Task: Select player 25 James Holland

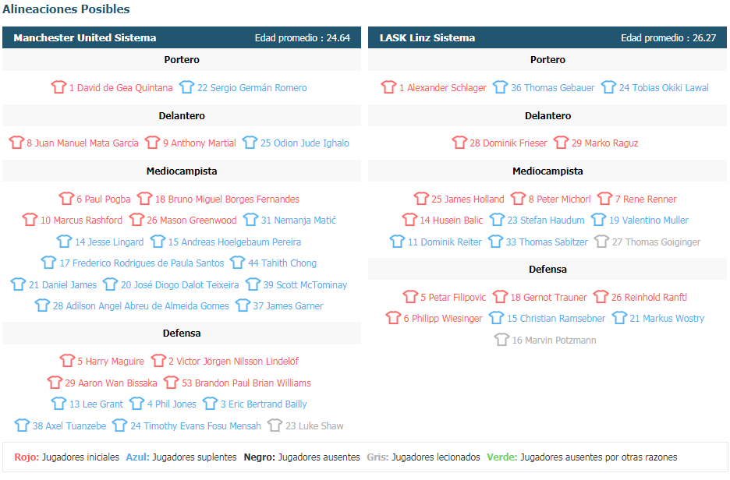Action: 468,199
